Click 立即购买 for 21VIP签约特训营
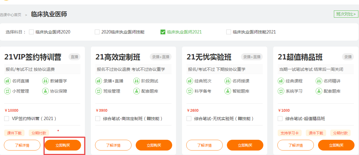Screen dimensions: 359x155 pos(63,145)
